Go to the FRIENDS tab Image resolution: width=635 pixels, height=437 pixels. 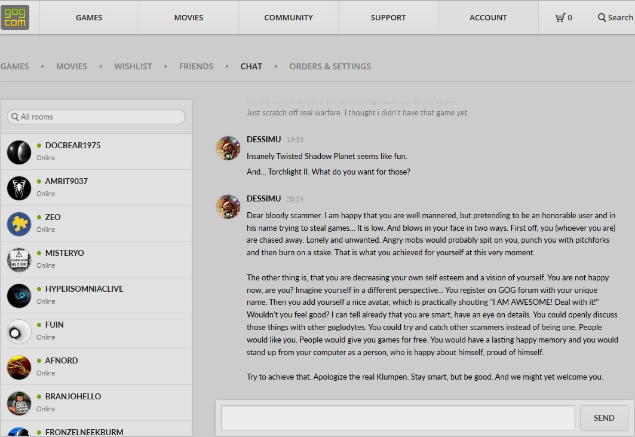click(x=196, y=66)
